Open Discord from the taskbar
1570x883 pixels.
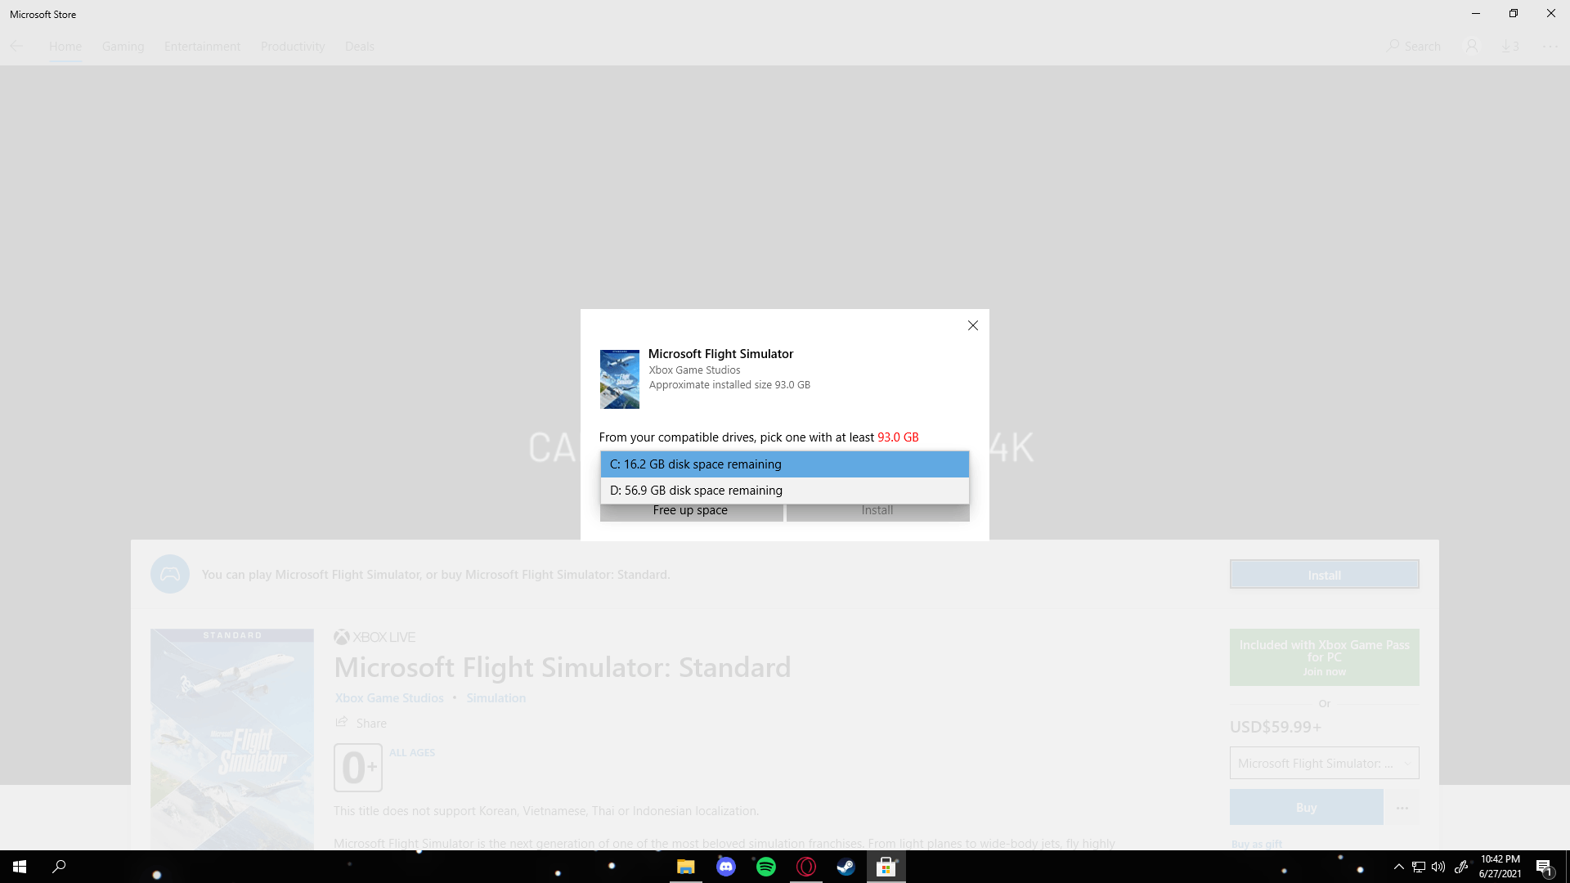pos(726,867)
